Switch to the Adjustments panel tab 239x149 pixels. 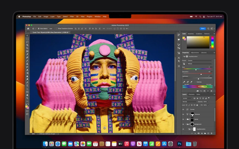(x=194, y=52)
